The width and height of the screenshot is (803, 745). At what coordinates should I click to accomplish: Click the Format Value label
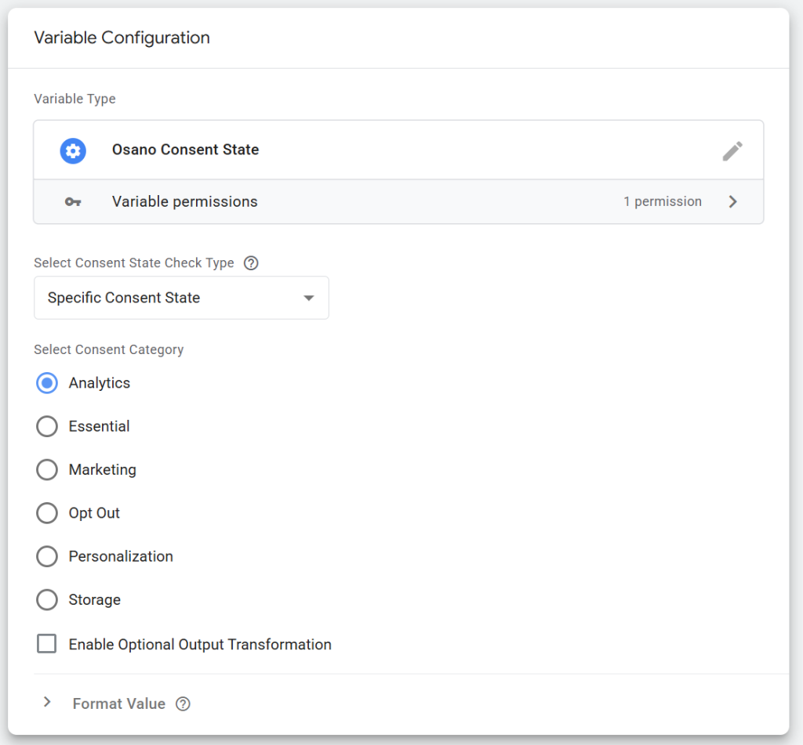point(119,704)
